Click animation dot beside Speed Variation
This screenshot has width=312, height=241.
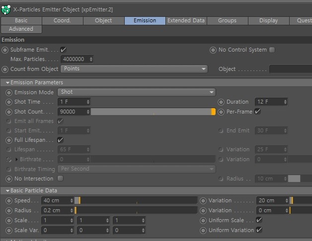tap(203, 201)
